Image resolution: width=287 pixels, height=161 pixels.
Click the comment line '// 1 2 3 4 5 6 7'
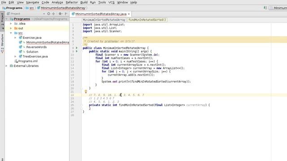coord(102,98)
